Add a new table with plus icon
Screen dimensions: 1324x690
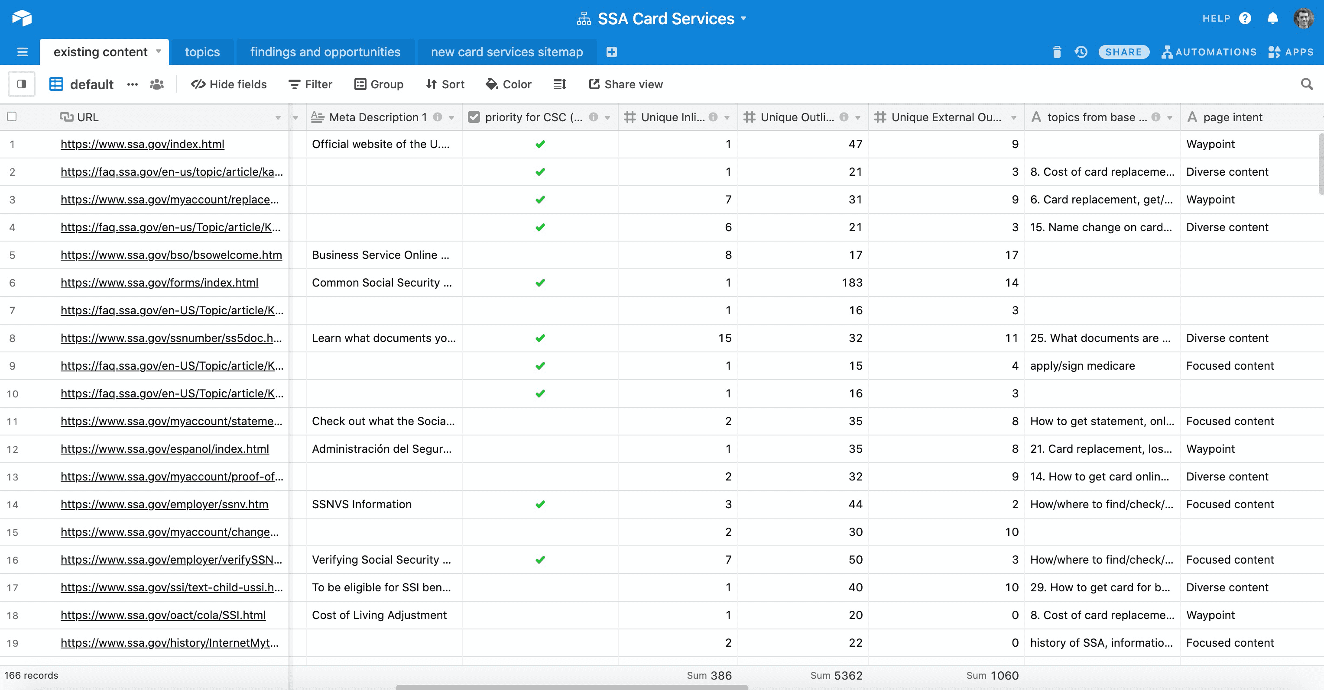click(x=612, y=52)
